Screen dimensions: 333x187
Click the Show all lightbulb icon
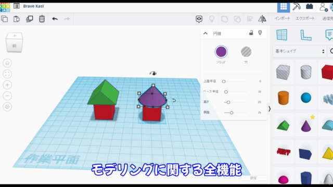point(212,19)
